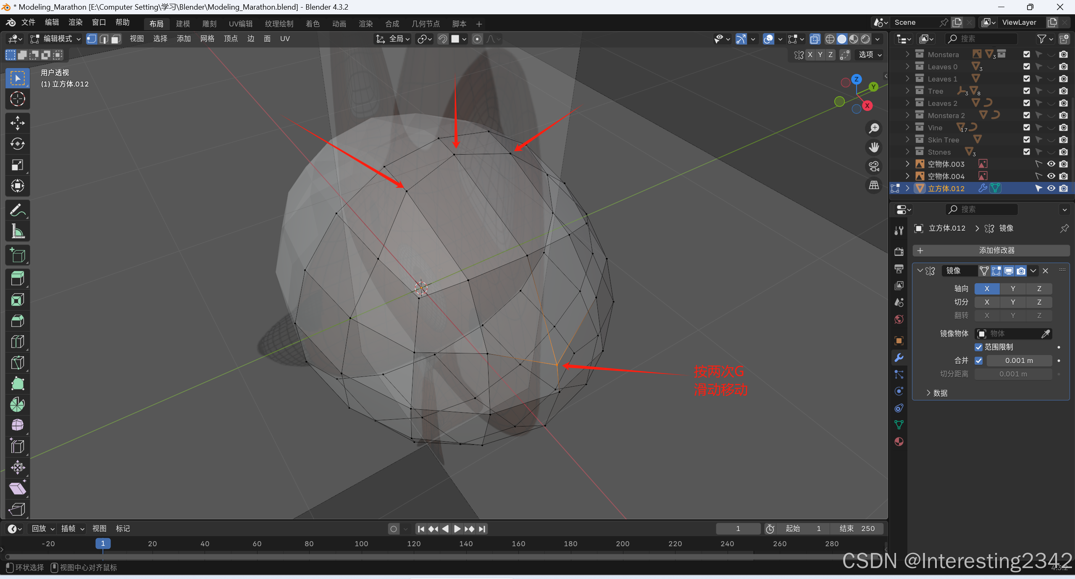This screenshot has width=1075, height=579.
Task: Enable mirror axis Y button
Action: [x=1013, y=289]
